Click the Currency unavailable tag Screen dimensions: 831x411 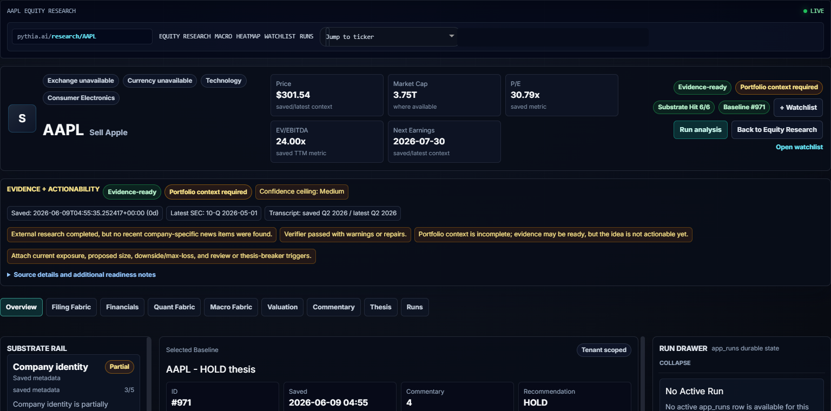(160, 81)
